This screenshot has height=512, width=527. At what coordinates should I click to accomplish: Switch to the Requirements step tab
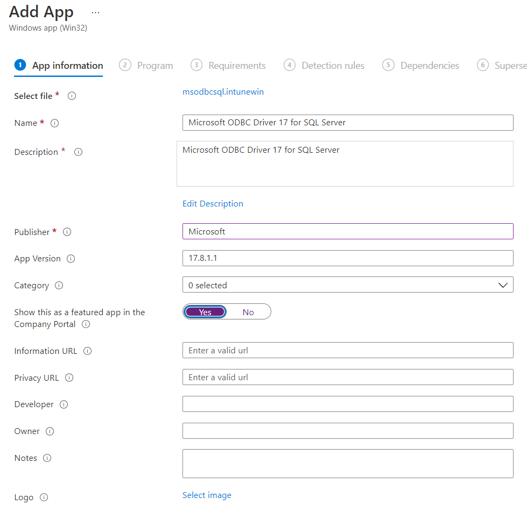(228, 65)
